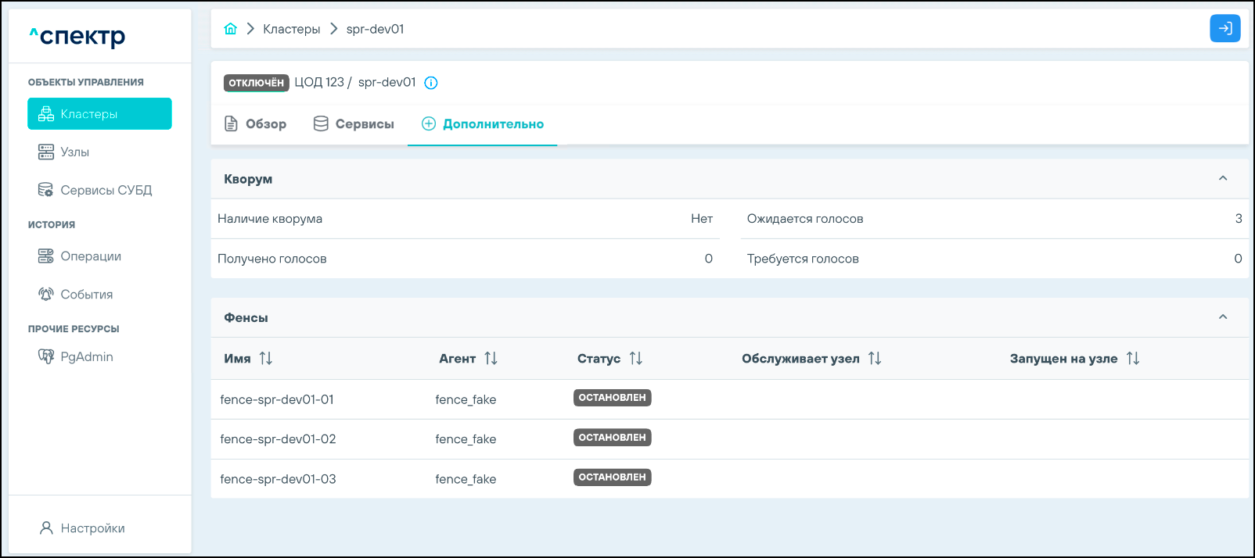Click the info icon next to spr-dev01

[x=431, y=83]
